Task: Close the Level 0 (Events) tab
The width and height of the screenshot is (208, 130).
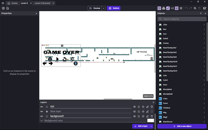Action: (x=53, y=3)
